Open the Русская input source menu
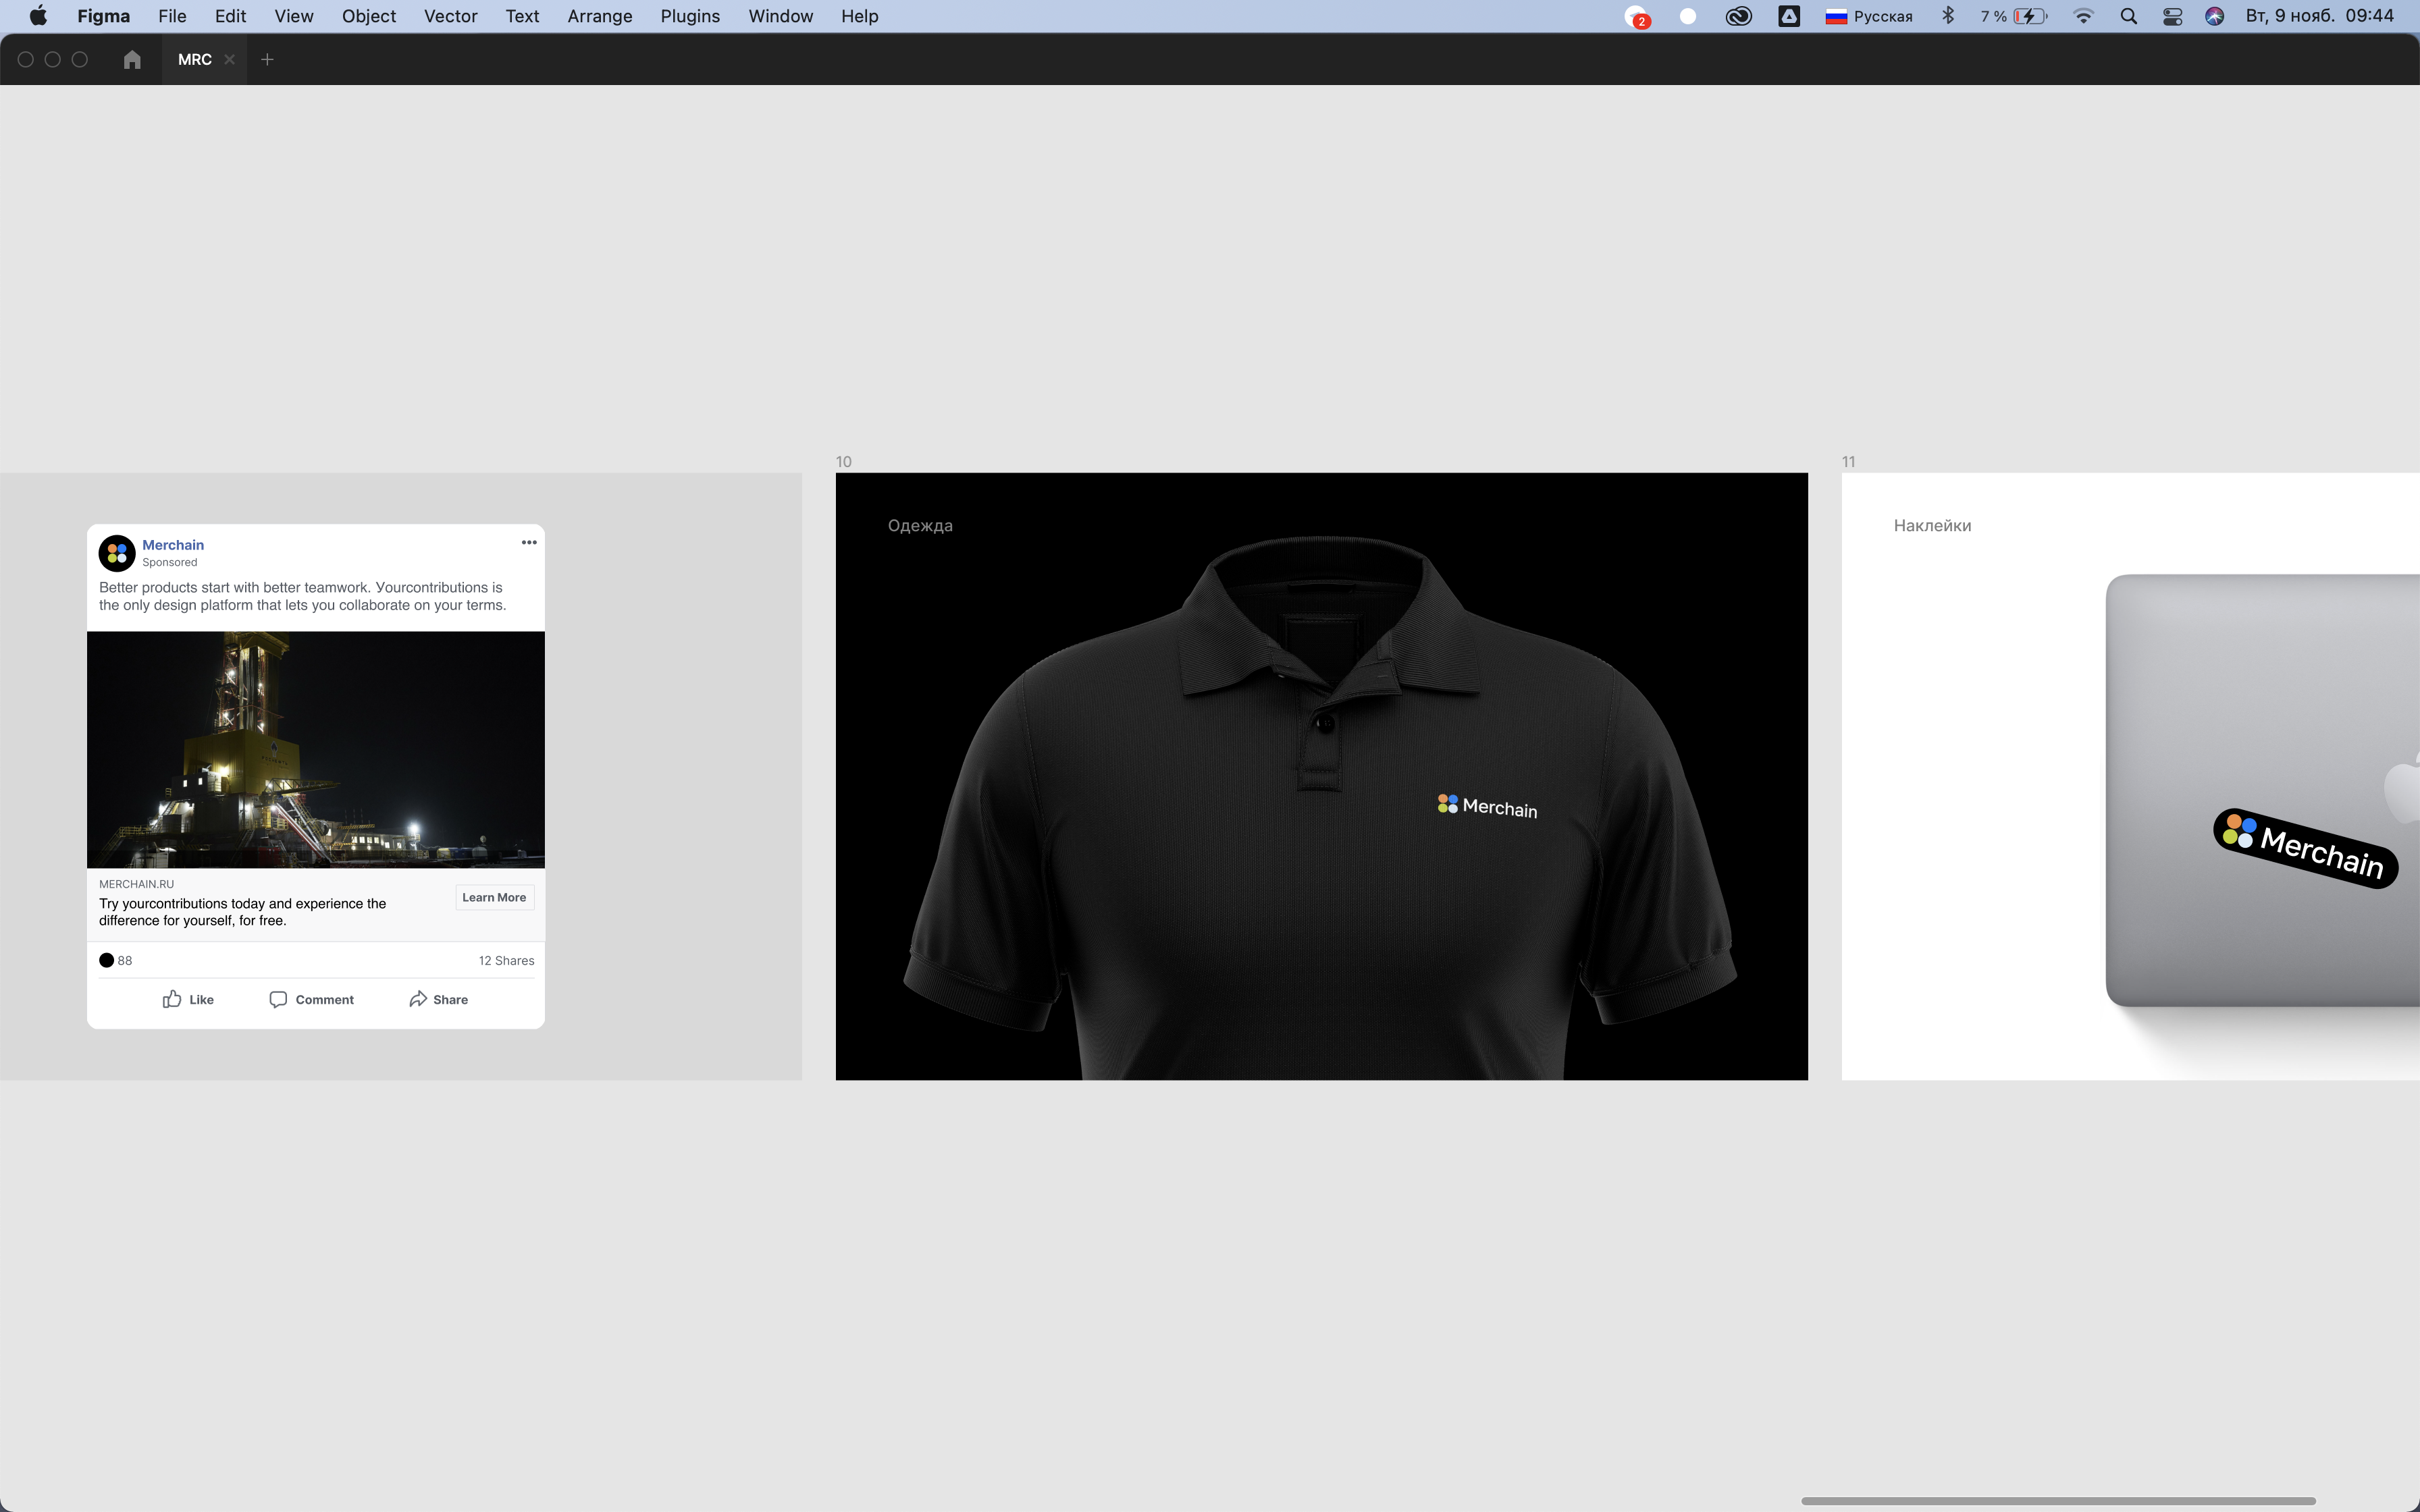The height and width of the screenshot is (1512, 2420). tap(1868, 16)
